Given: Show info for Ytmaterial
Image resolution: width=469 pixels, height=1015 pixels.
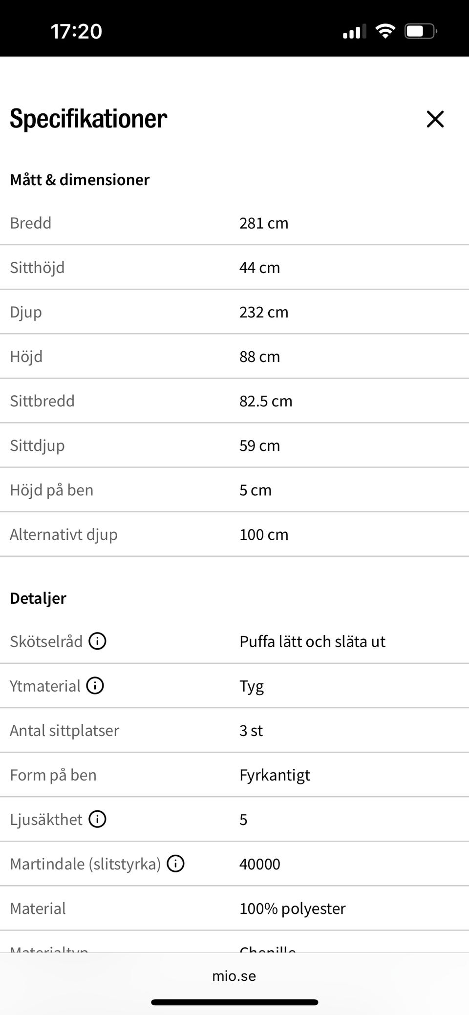Looking at the screenshot, I should (95, 685).
